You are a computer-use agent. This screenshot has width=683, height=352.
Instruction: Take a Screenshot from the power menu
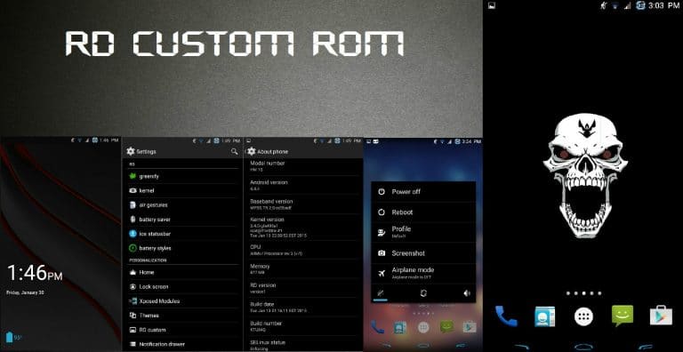coord(423,253)
